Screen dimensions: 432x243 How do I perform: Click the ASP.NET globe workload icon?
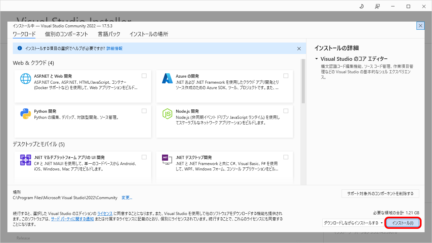coord(26,79)
